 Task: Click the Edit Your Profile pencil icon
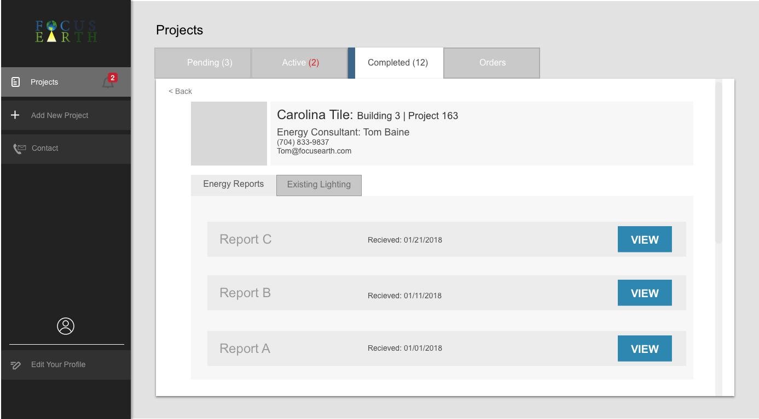16,365
